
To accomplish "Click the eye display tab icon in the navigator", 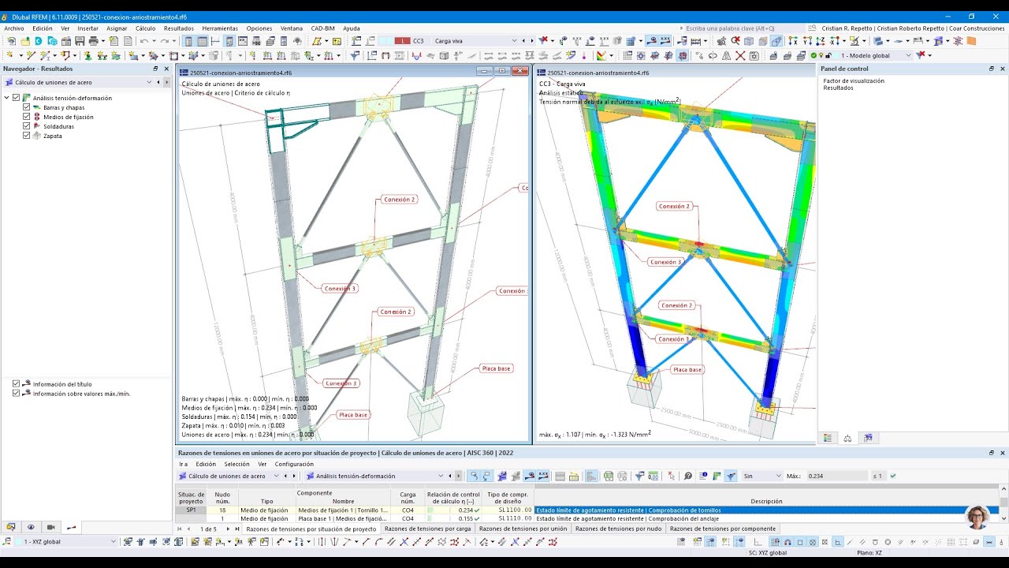I will (x=31, y=527).
